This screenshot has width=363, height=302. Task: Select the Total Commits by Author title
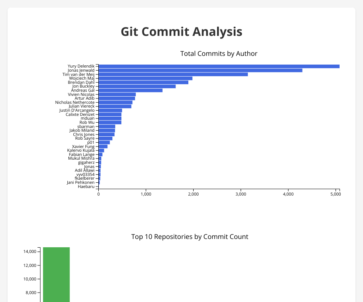point(219,54)
